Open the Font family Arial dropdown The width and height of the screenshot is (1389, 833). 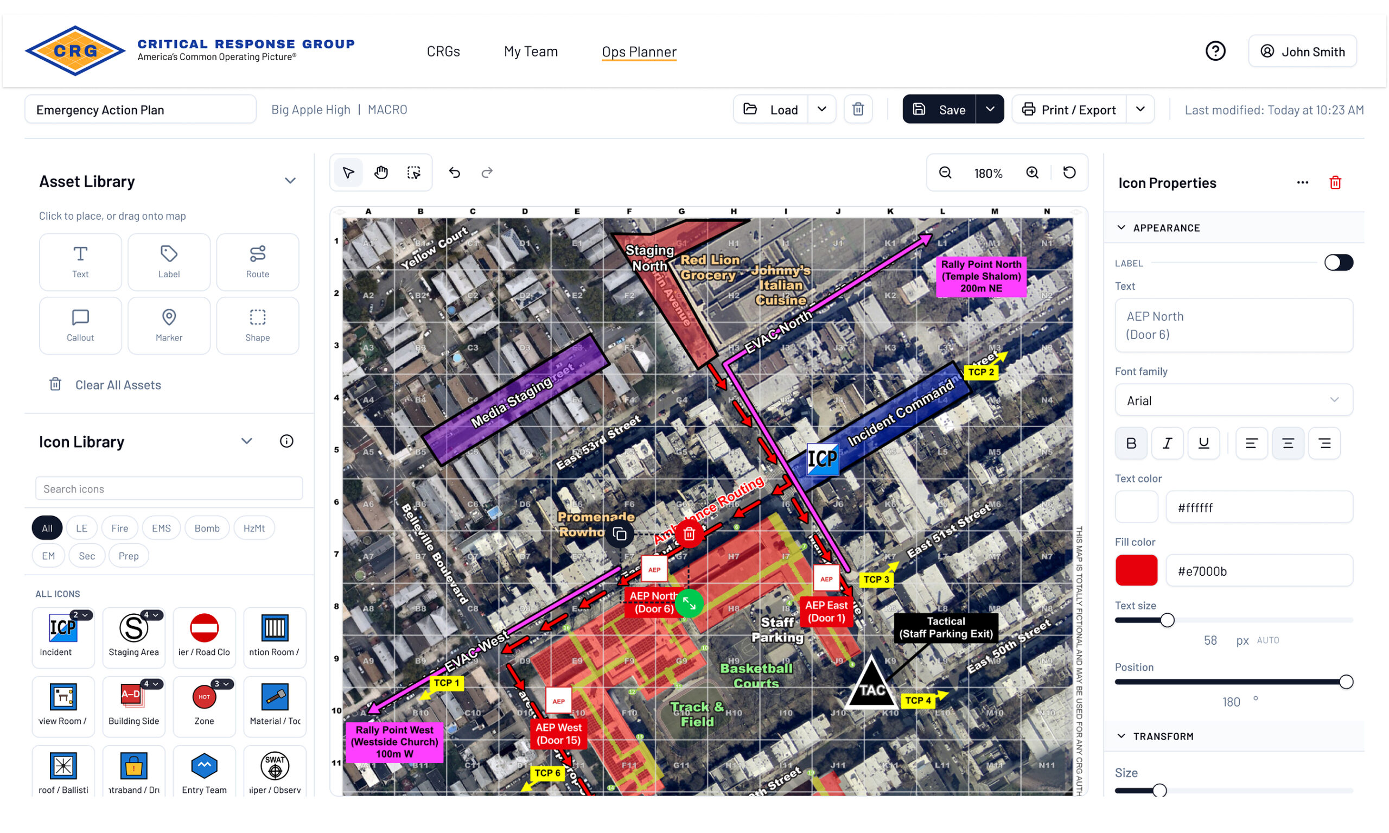(1233, 400)
